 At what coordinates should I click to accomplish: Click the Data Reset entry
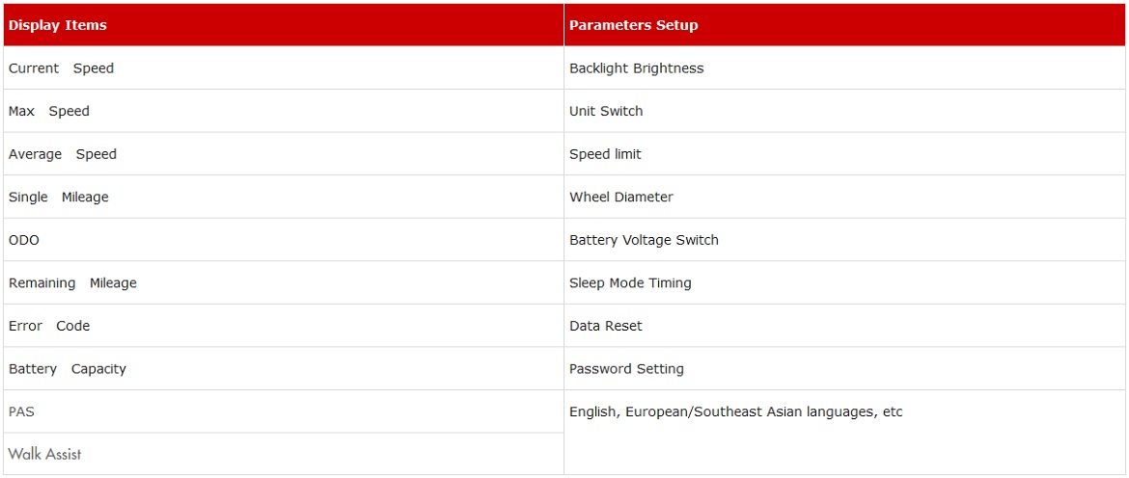846,326
